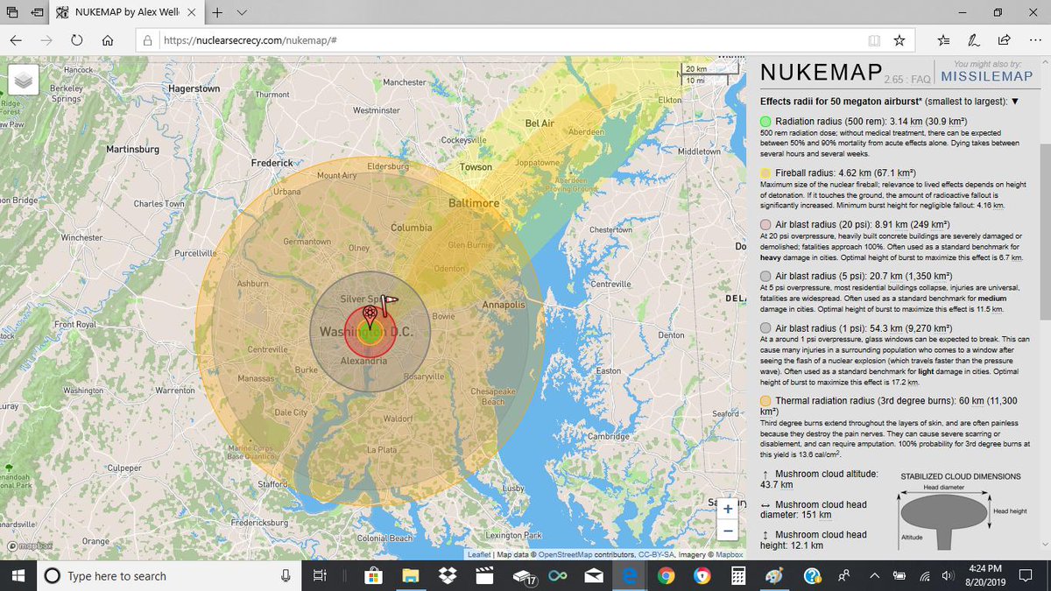1051x591 pixels.
Task: Switch to the NUKEMAP browser tab
Action: point(126,13)
